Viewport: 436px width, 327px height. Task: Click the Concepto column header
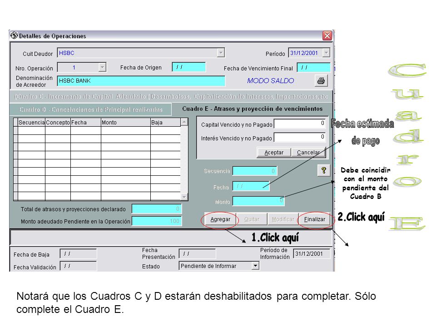[58, 122]
